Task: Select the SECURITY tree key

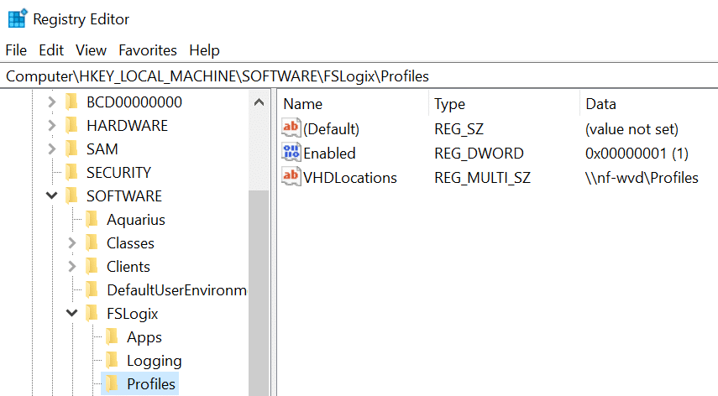Action: tap(118, 172)
